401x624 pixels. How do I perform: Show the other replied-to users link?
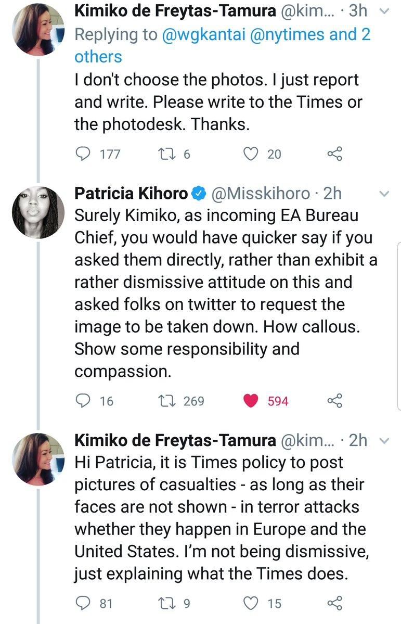pos(98,56)
